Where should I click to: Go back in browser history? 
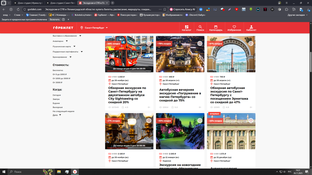(x=4, y=9)
